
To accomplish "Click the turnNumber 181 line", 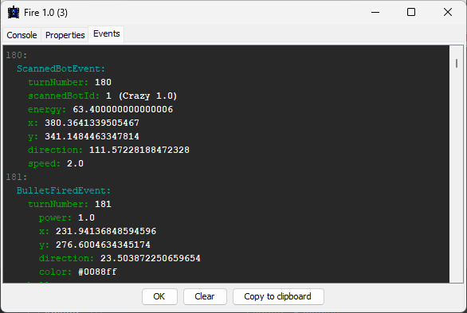I will point(69,204).
